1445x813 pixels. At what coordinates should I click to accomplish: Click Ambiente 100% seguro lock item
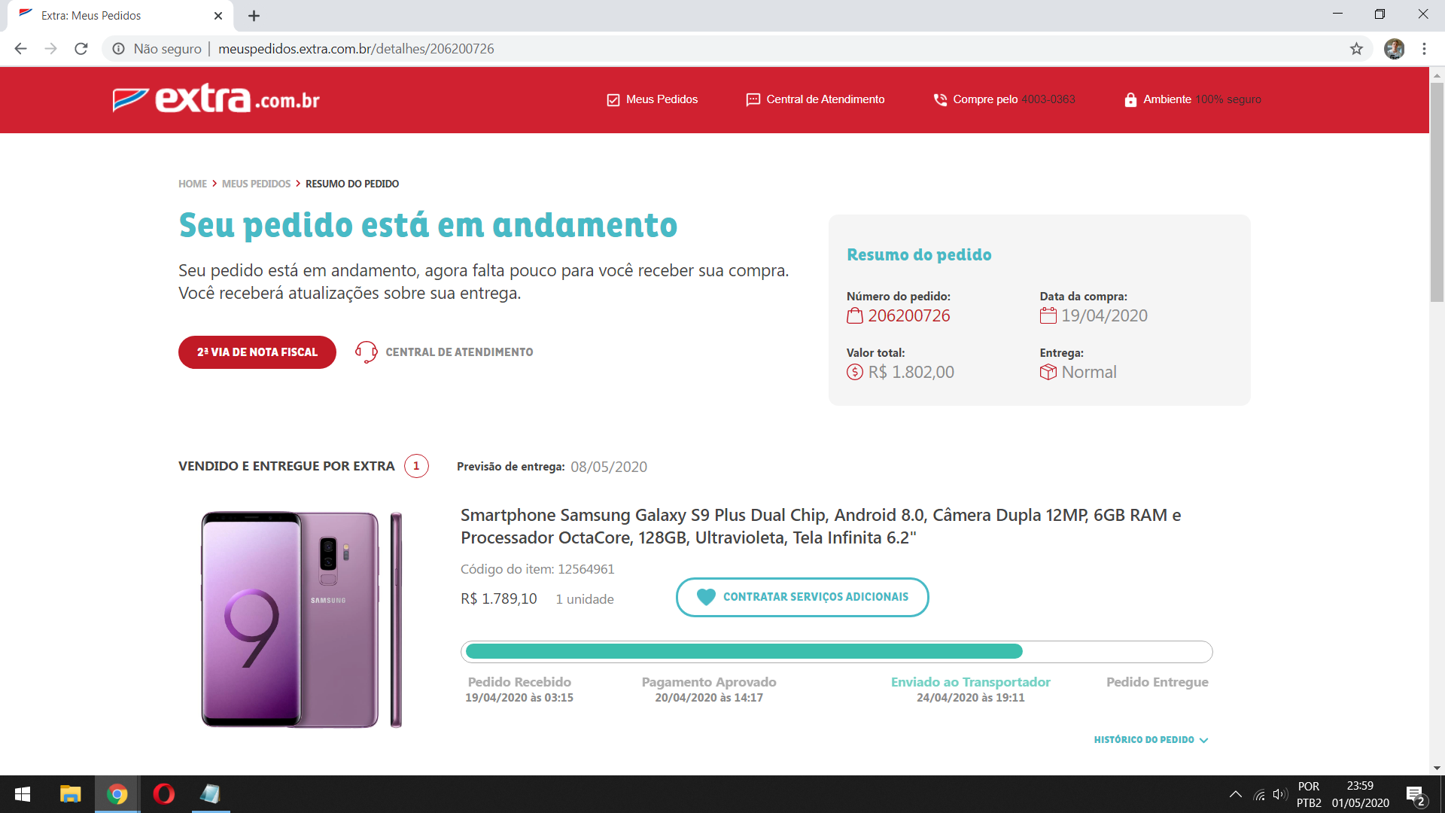click(1193, 99)
